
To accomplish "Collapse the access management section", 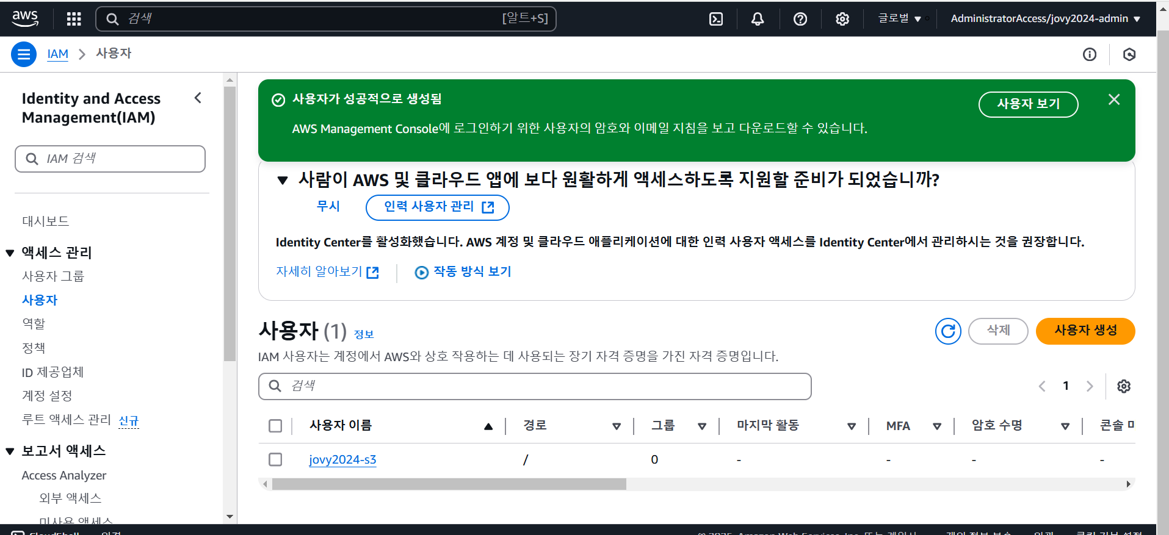I will 10,253.
